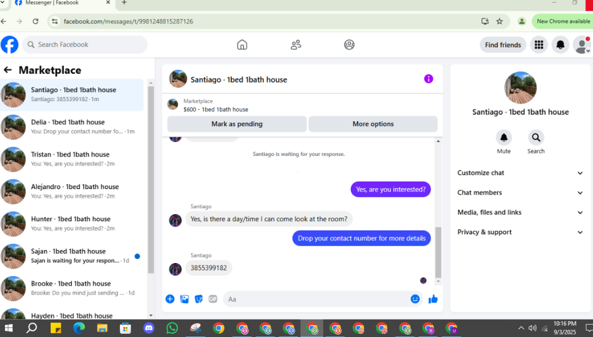Open WhatsApp from taskbar
The height and width of the screenshot is (337, 593).
point(172,328)
